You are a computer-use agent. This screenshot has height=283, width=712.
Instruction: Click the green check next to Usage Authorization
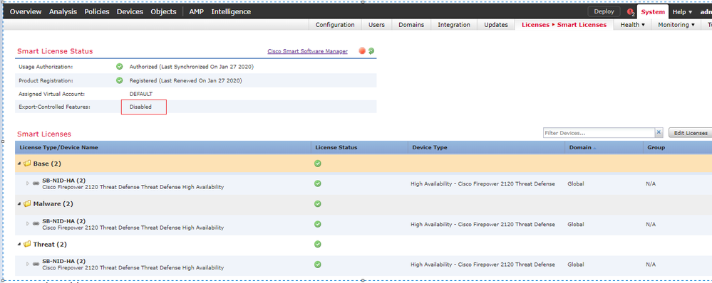click(120, 67)
